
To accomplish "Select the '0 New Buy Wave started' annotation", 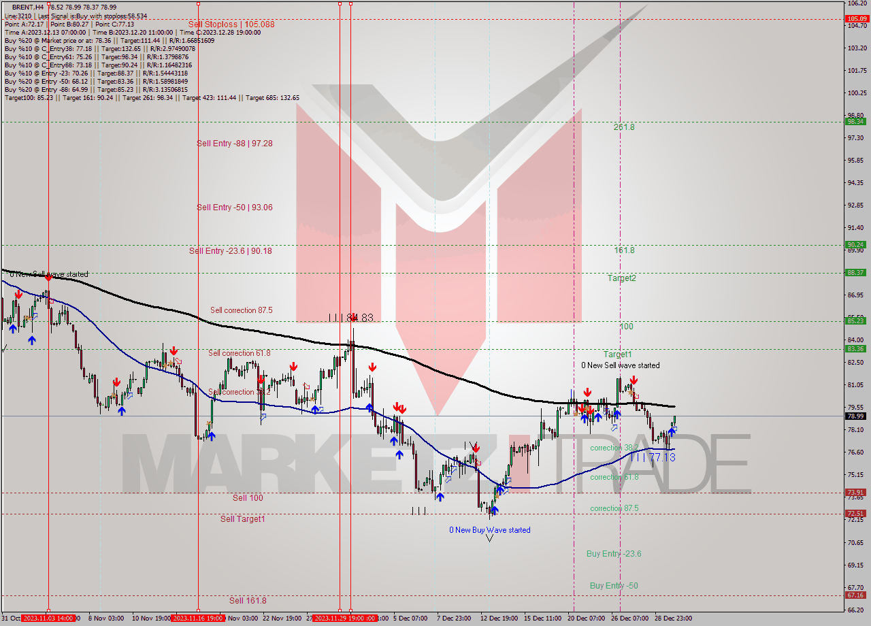I will pyautogui.click(x=490, y=530).
